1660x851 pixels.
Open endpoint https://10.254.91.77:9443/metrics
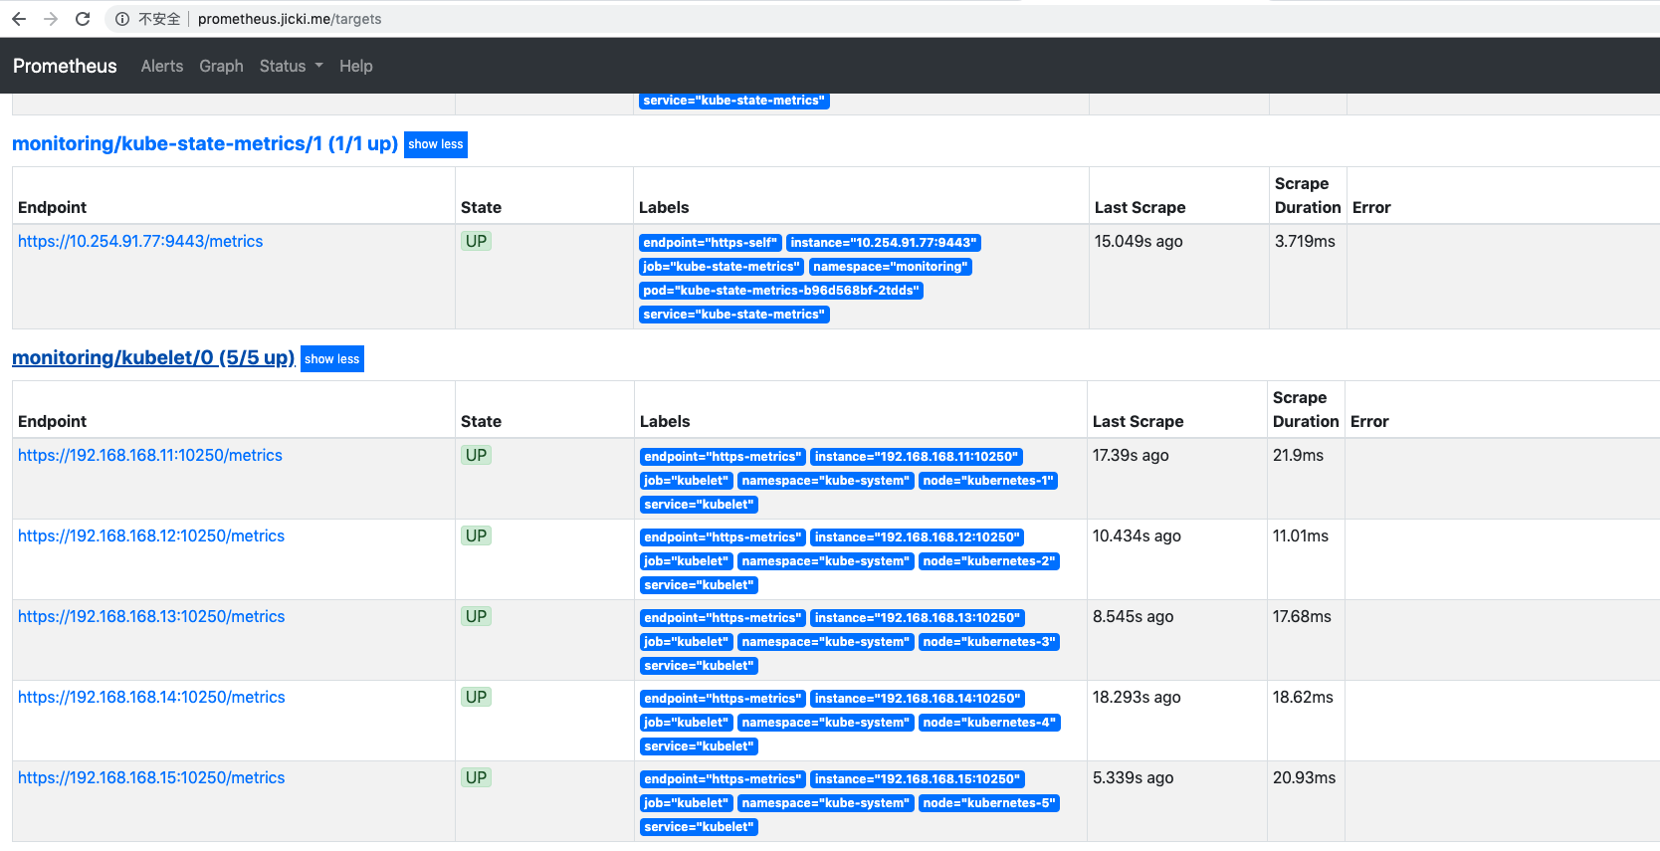pos(140,241)
